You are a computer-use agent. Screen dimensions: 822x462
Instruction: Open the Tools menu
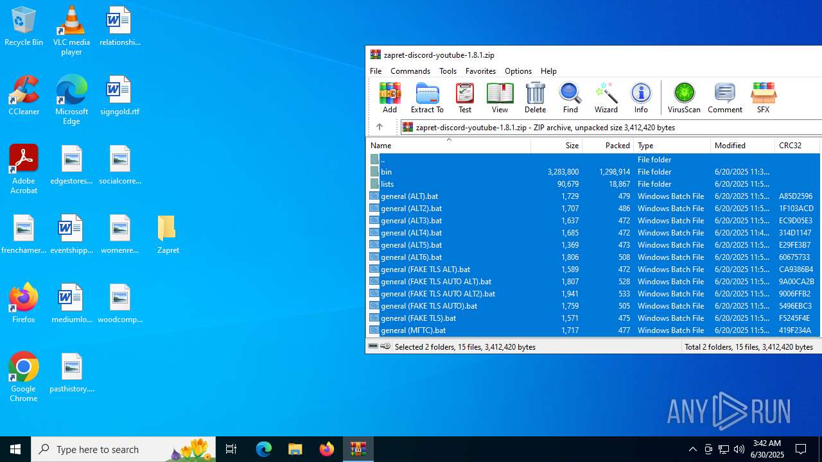click(x=448, y=71)
